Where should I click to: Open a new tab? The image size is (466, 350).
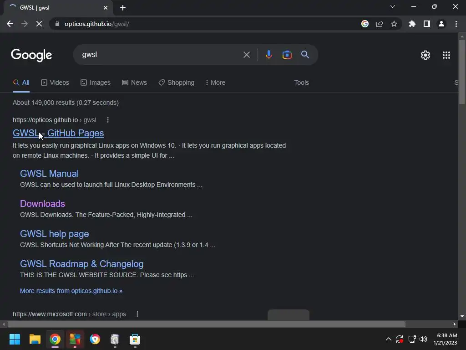(123, 8)
